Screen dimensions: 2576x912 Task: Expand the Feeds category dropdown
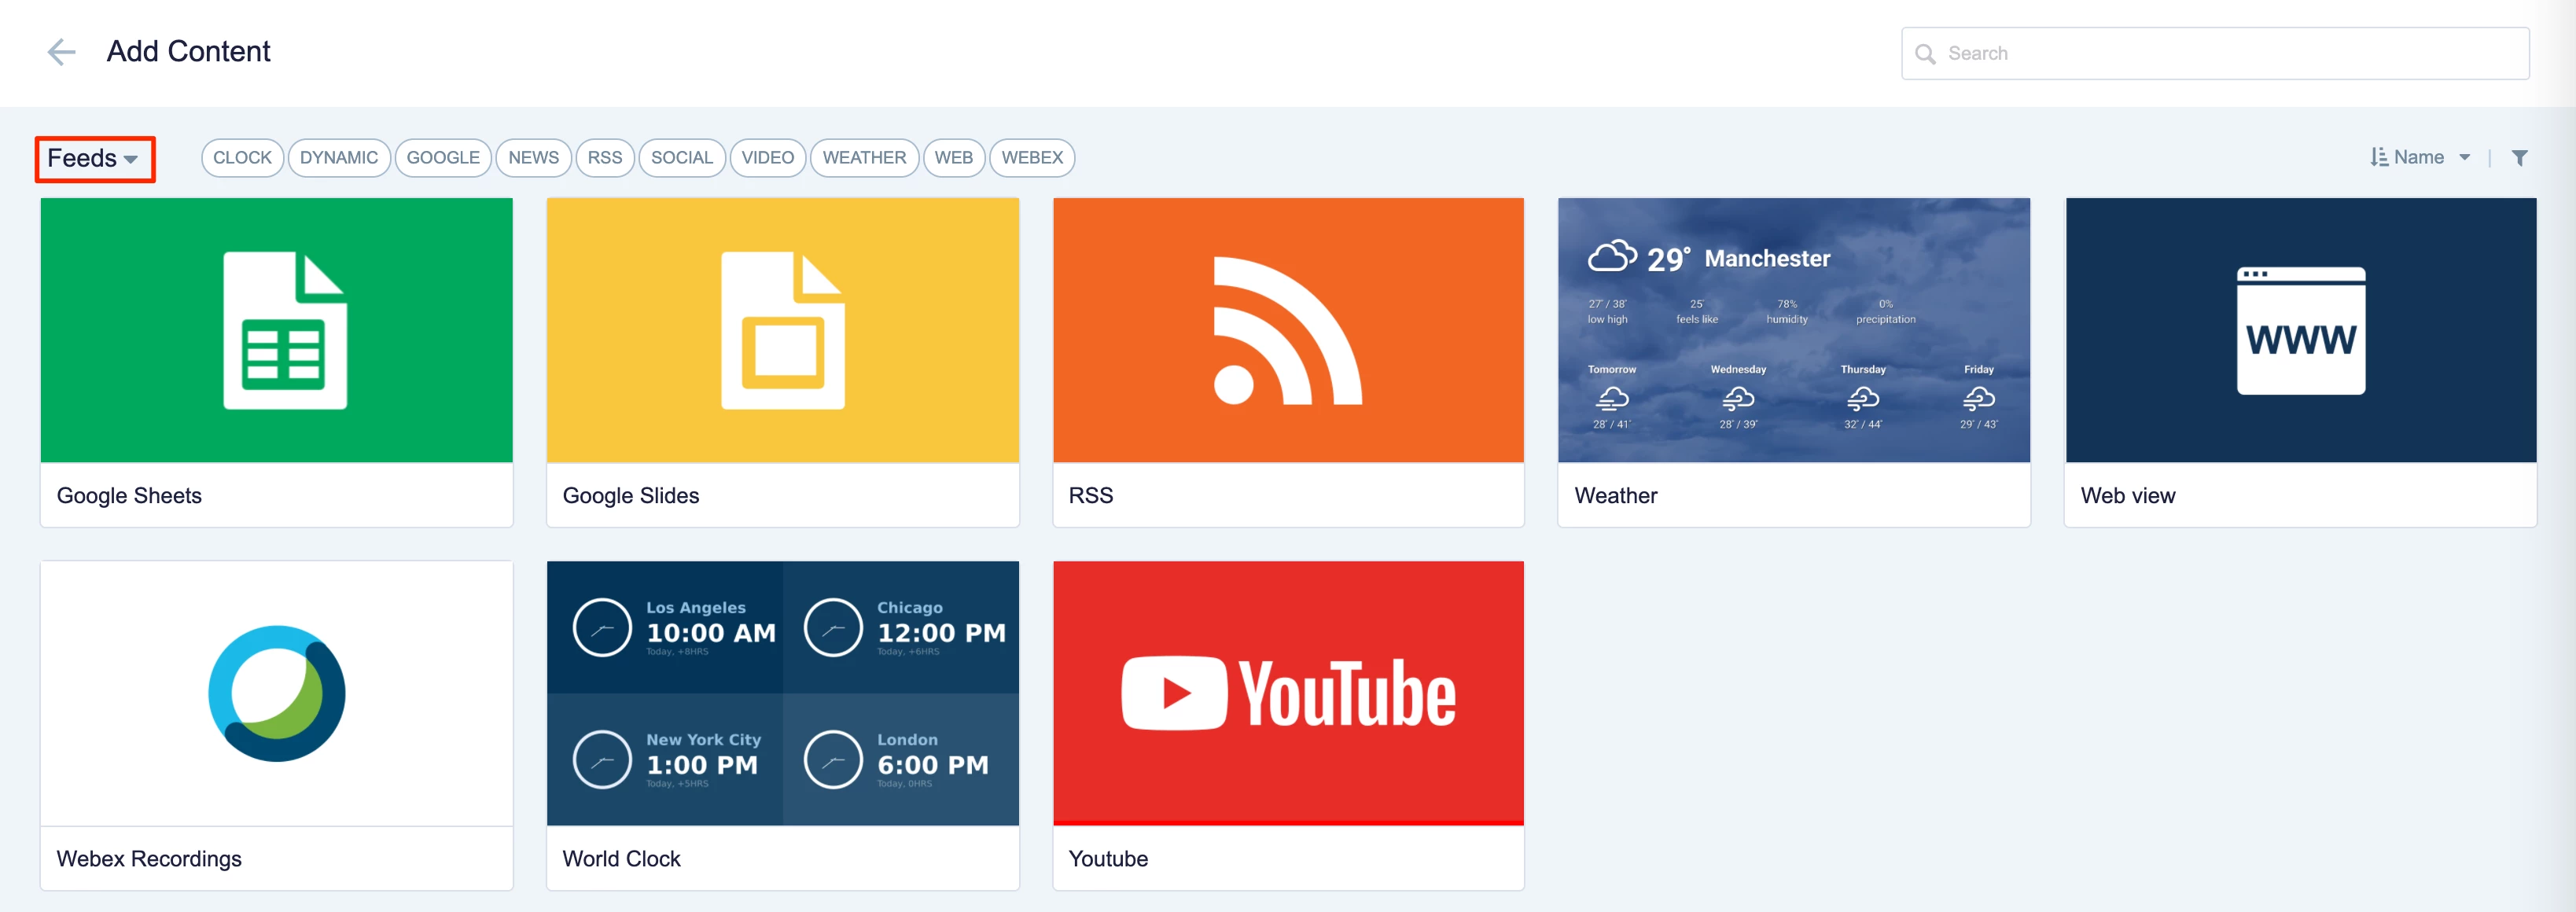pyautogui.click(x=94, y=159)
